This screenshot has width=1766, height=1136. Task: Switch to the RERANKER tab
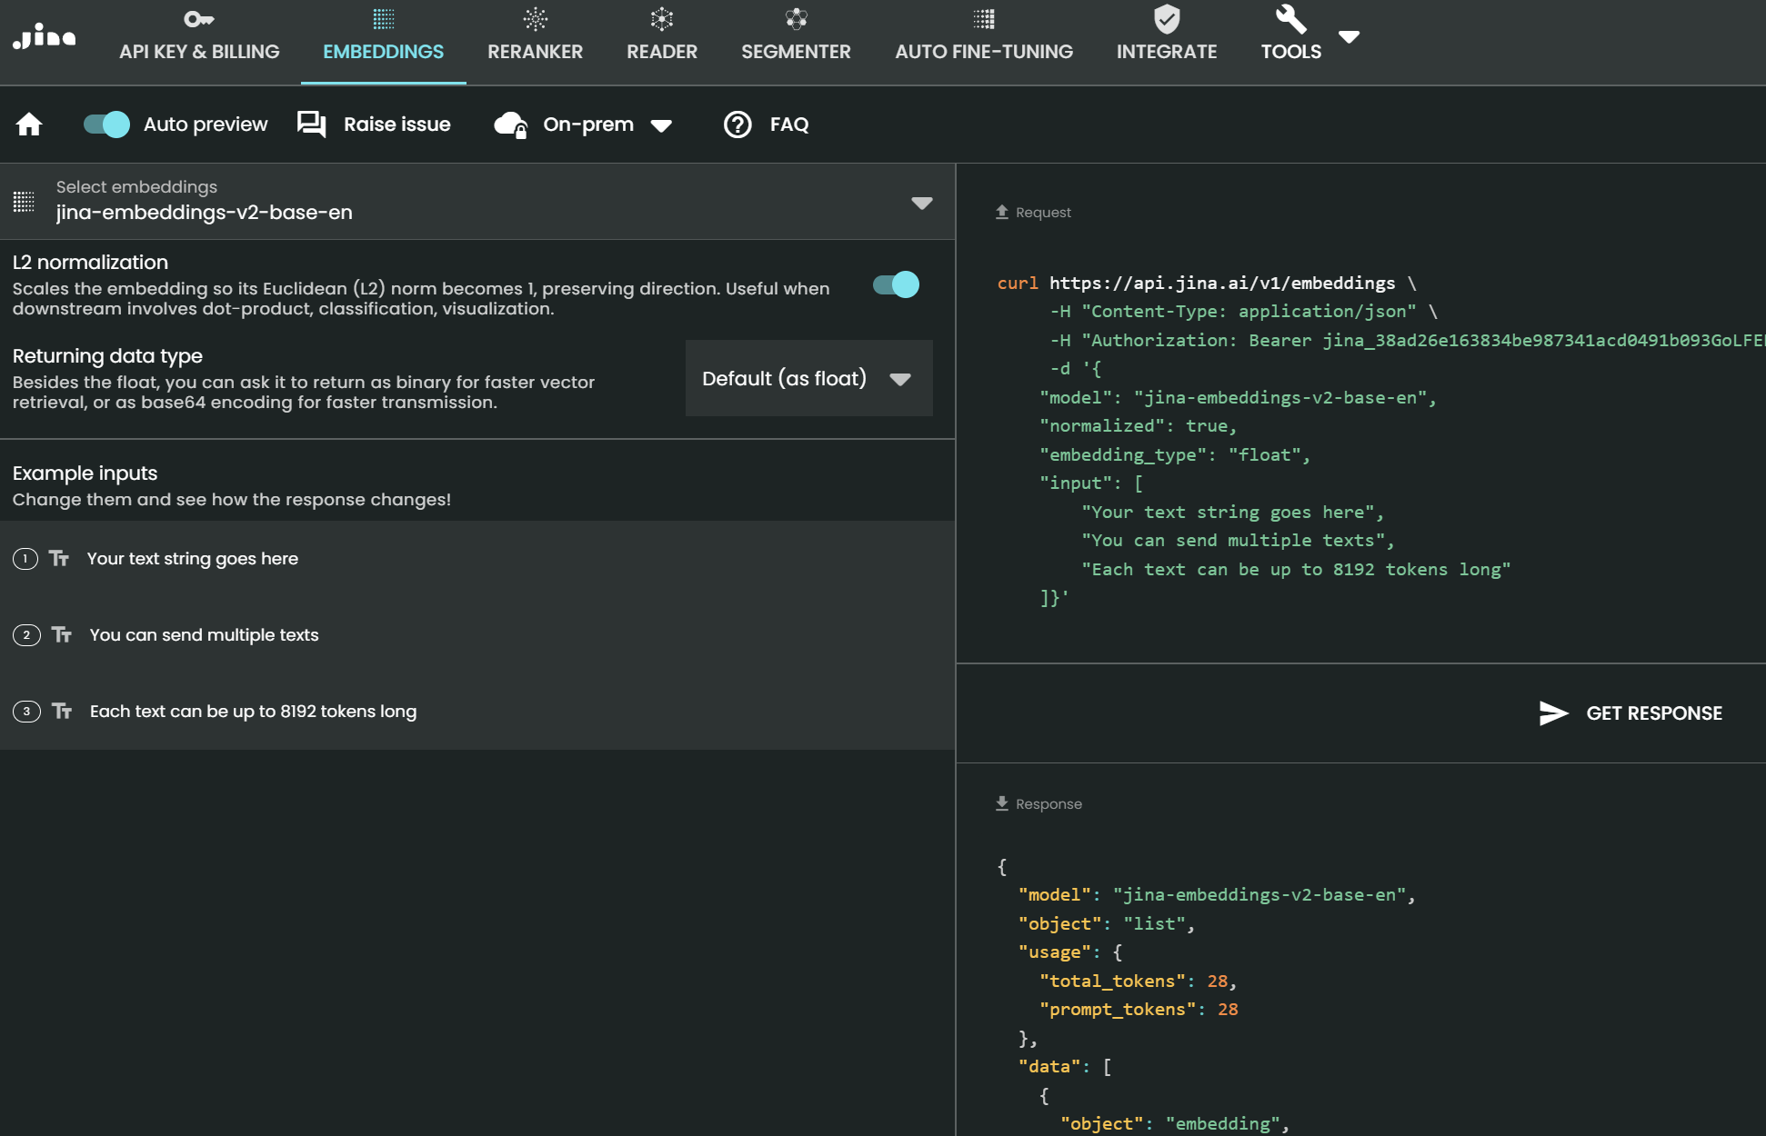(535, 42)
